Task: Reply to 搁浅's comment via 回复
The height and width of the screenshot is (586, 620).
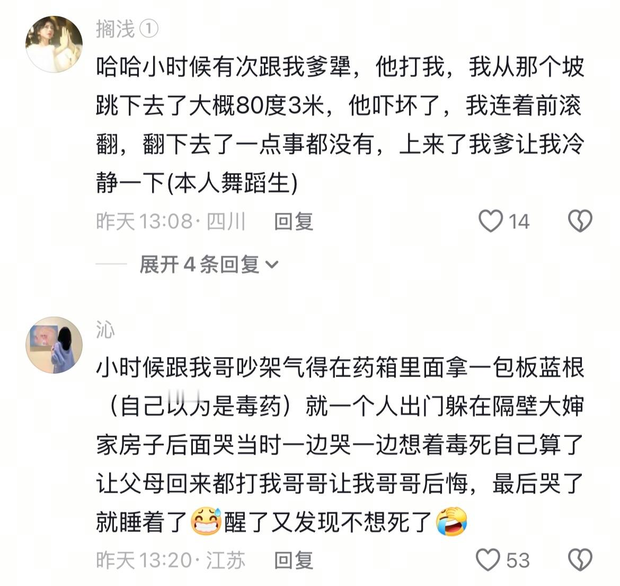Action: click(294, 221)
